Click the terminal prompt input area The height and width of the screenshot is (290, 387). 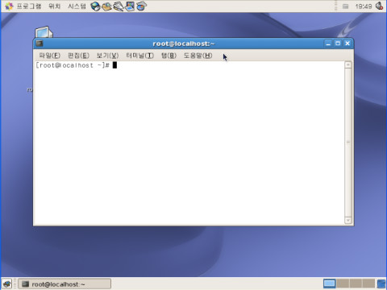point(189,143)
